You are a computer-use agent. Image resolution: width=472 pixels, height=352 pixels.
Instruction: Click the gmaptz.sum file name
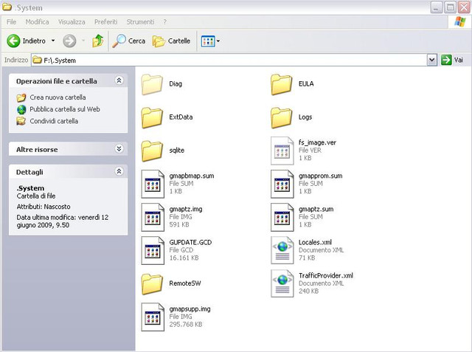pyautogui.click(x=316, y=209)
